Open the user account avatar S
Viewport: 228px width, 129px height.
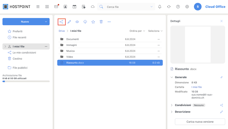[x=198, y=7]
